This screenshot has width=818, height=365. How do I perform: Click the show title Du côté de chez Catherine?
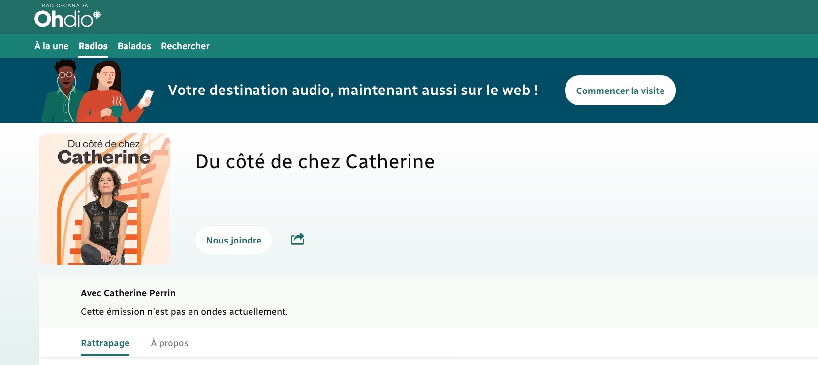[315, 162]
